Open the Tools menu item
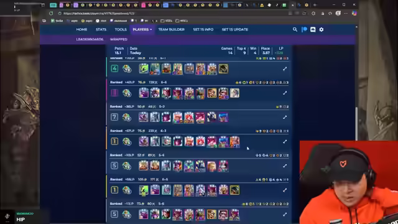 pos(121,29)
